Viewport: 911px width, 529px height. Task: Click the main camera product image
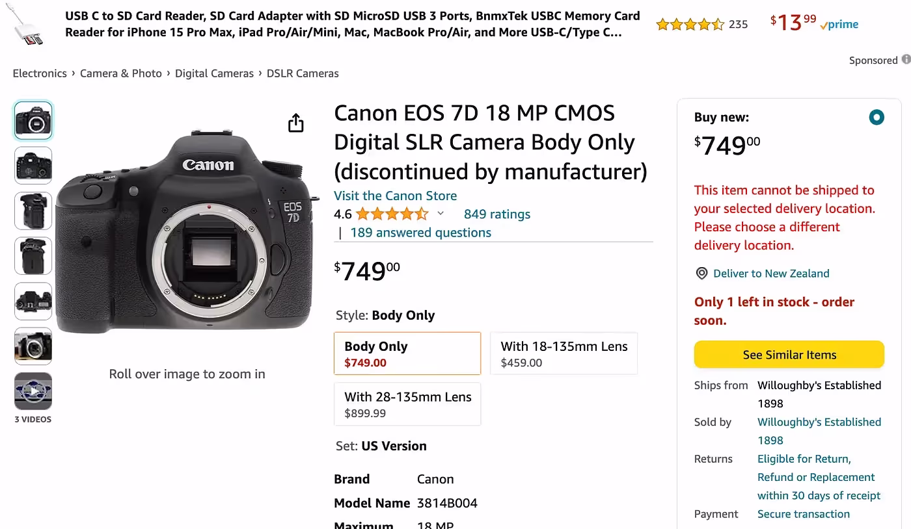click(187, 234)
